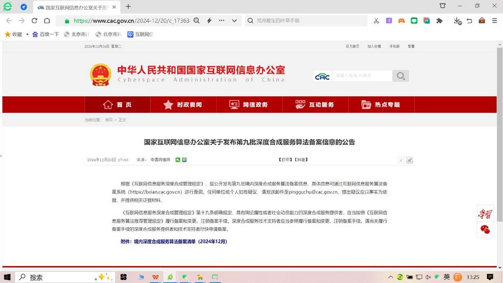The height and width of the screenshot is (283, 503).
Task: Click the address bar URL field
Action: click(131, 21)
